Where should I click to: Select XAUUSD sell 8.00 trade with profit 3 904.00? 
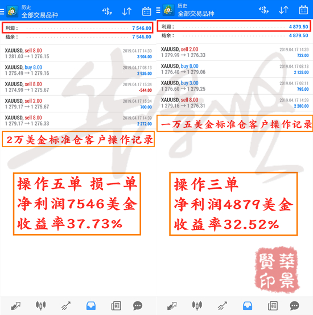[78, 54]
